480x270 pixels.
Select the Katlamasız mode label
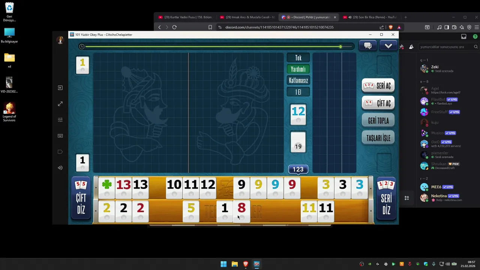pyautogui.click(x=298, y=81)
